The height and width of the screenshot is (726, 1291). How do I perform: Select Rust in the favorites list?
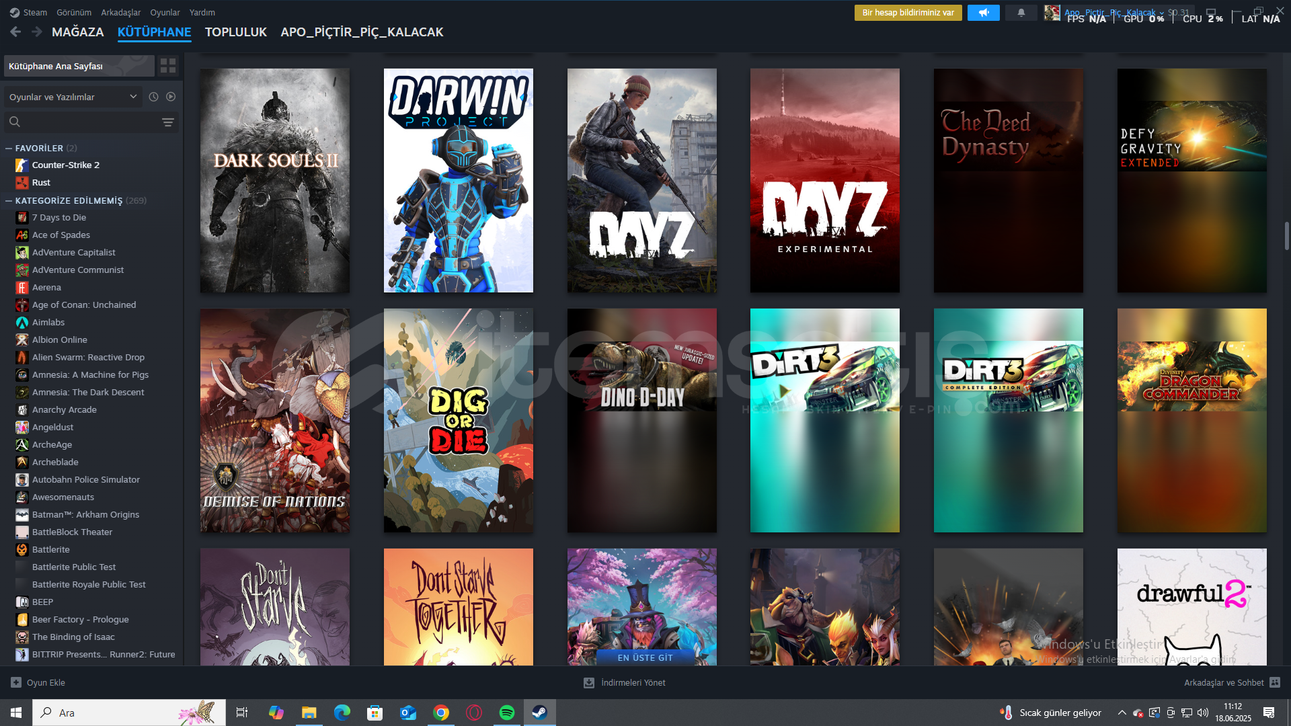(x=41, y=182)
